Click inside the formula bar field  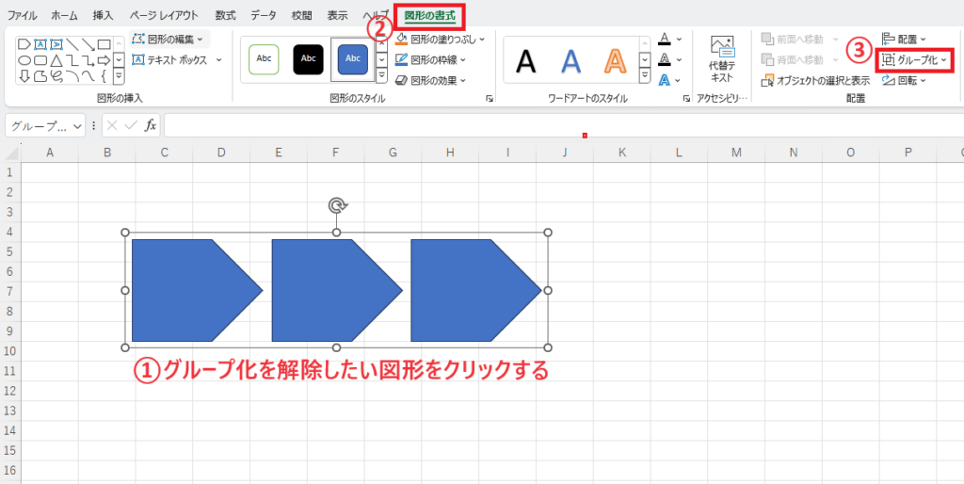pos(564,125)
